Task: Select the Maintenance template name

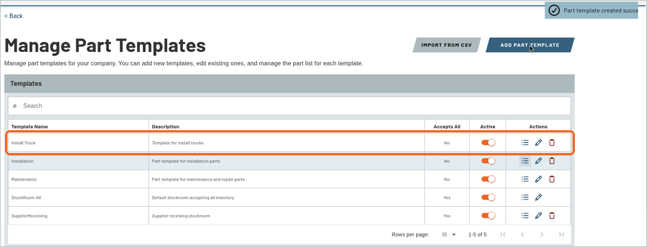Action: point(24,179)
